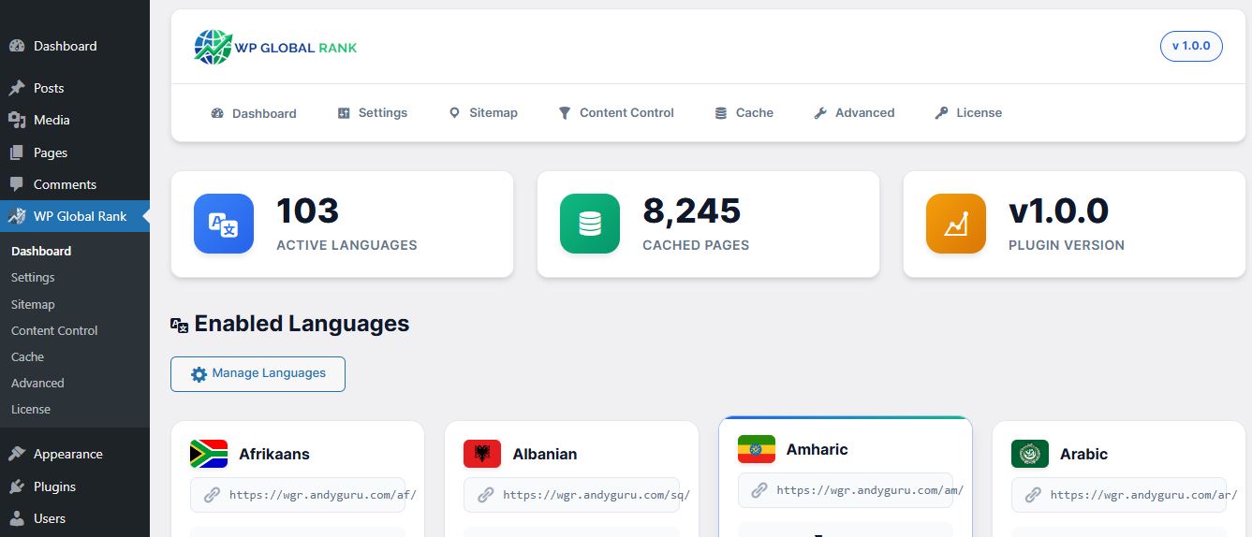This screenshot has width=1252, height=537.
Task: Click the blue translate icon on Active Languages card
Action: click(x=224, y=224)
